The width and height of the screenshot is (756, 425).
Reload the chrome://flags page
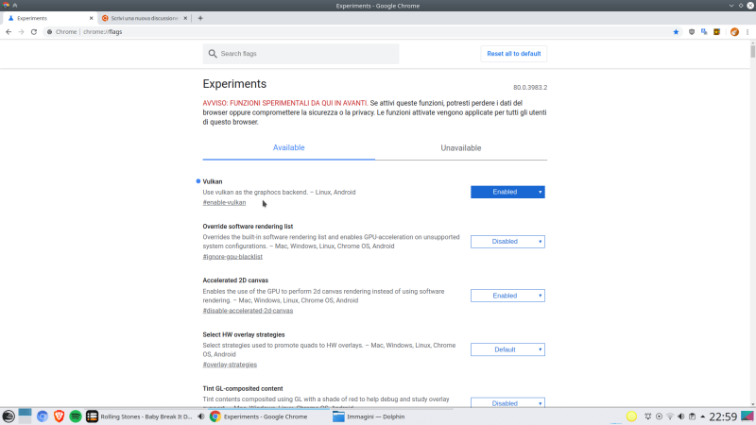coord(34,32)
